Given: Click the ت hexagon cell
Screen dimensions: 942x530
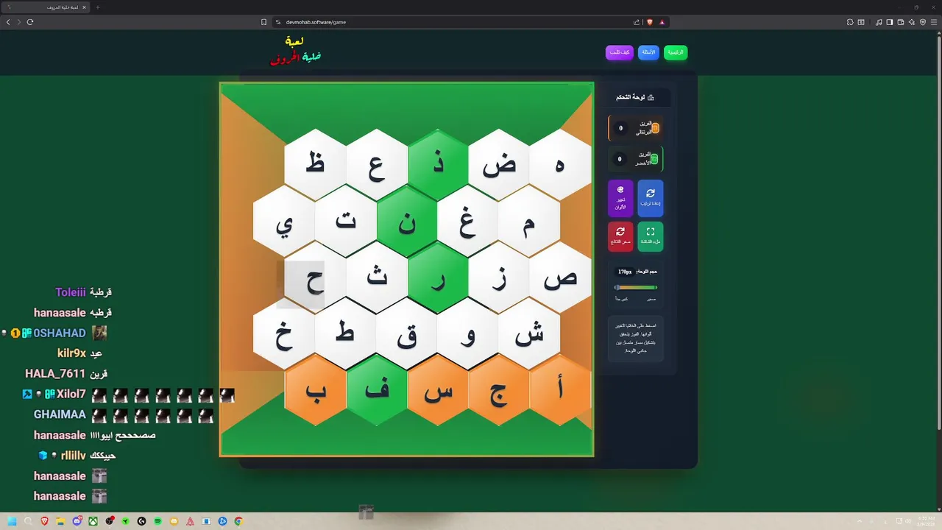Looking at the screenshot, I should (x=346, y=221).
